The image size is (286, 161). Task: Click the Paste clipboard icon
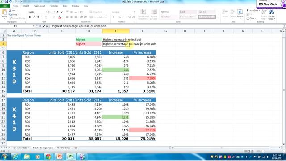coord(4,13)
